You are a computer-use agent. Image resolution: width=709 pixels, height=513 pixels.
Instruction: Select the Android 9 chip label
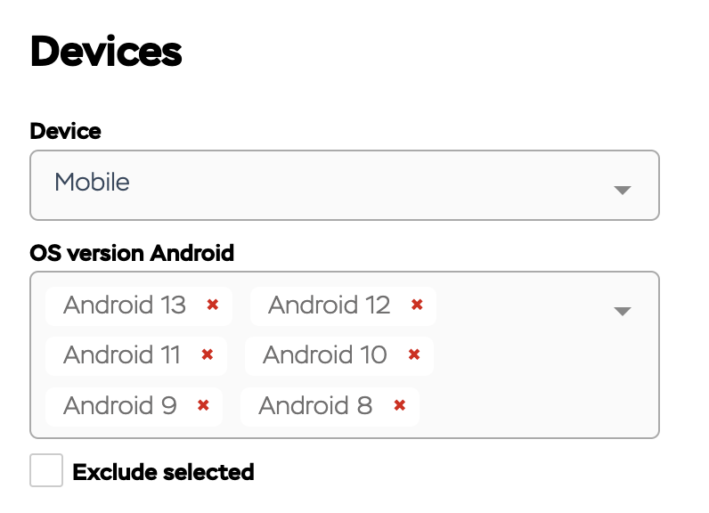point(120,406)
